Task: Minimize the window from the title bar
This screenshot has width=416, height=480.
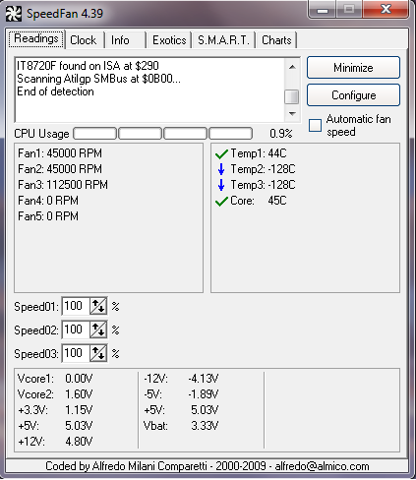Action: coord(323,9)
